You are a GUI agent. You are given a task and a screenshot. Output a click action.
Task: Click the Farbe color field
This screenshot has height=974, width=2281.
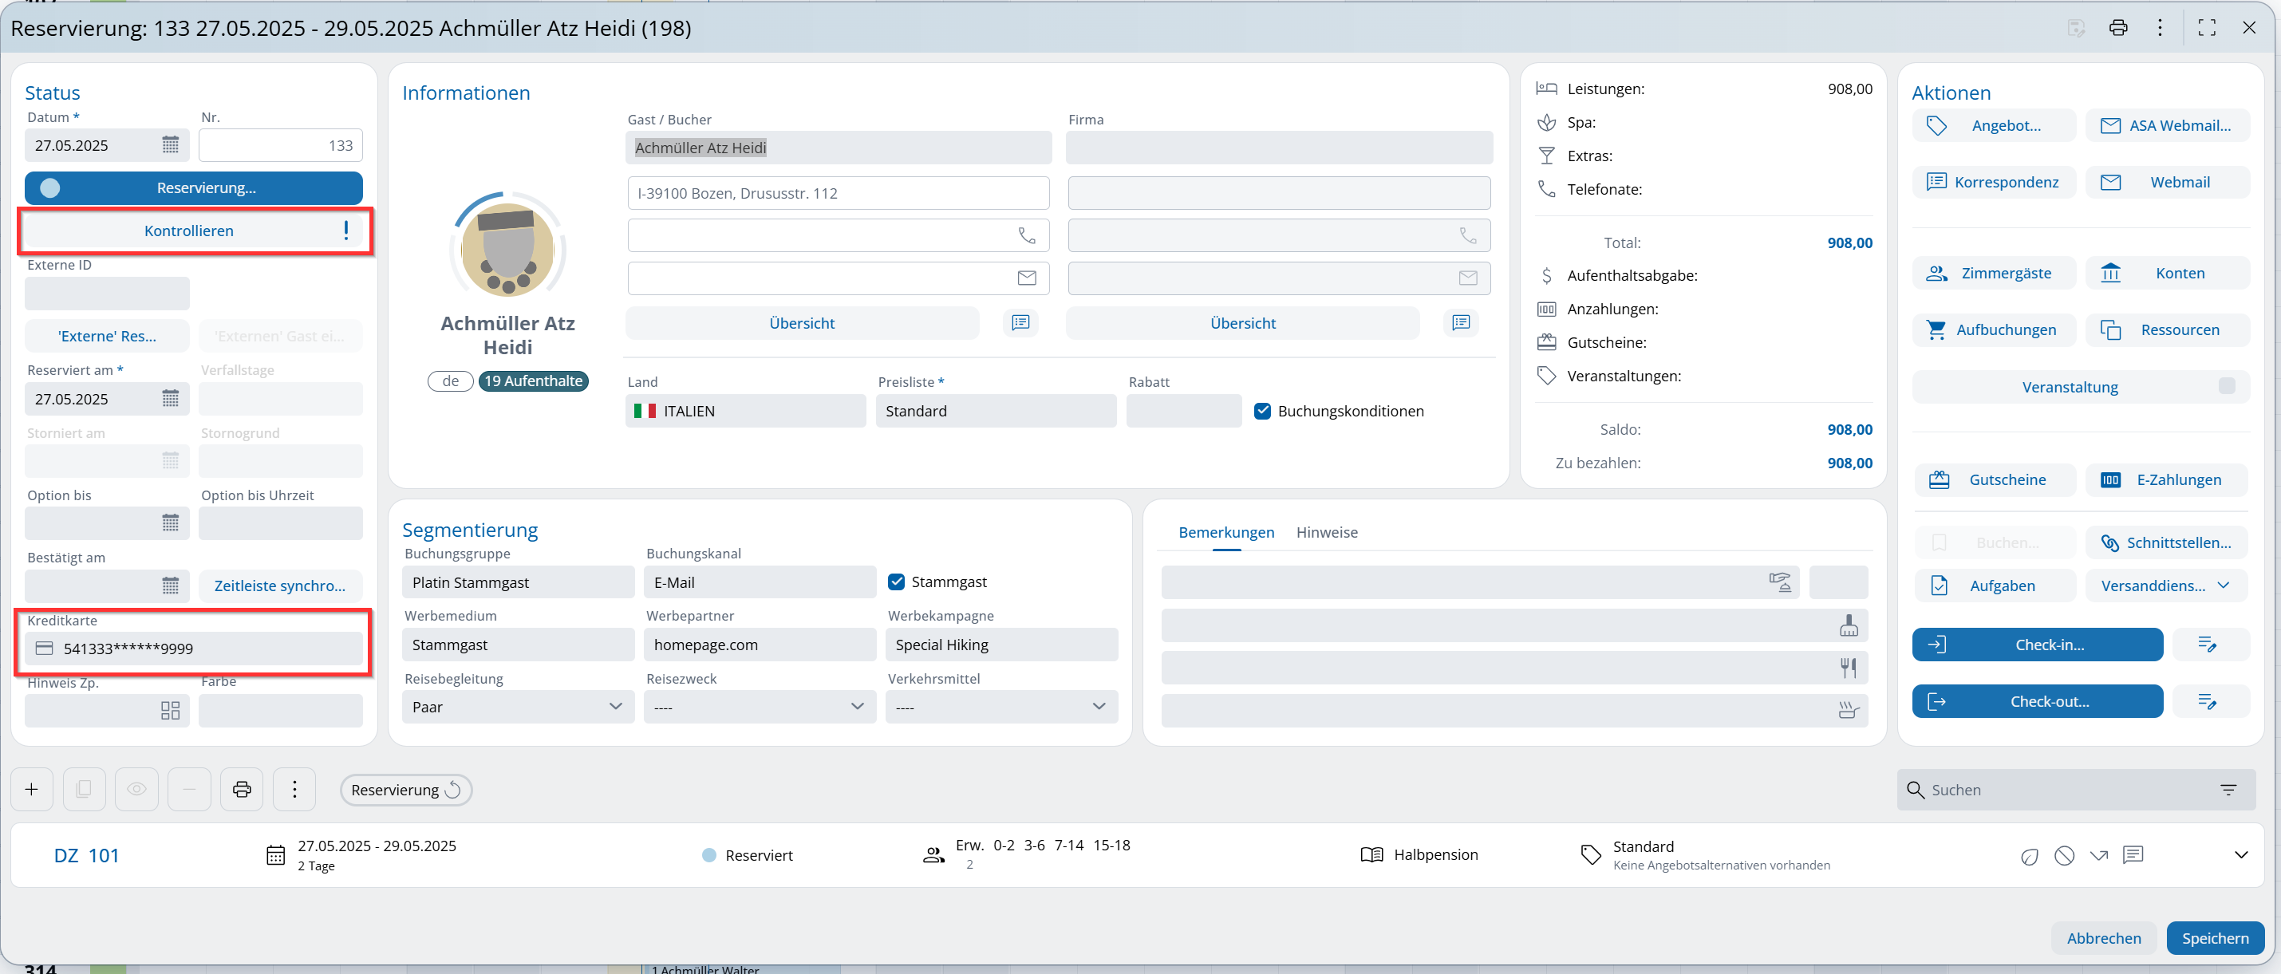point(281,710)
